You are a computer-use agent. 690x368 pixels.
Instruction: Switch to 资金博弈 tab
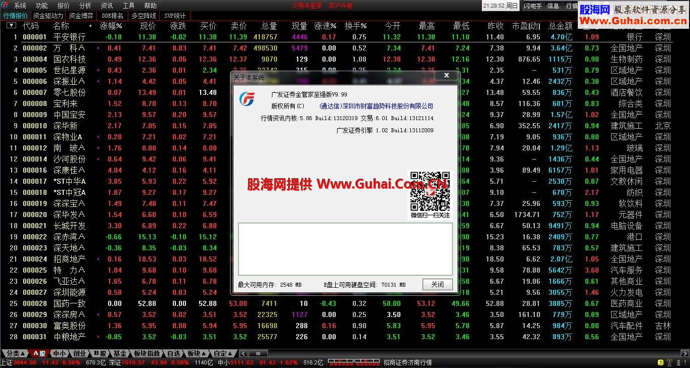point(81,16)
